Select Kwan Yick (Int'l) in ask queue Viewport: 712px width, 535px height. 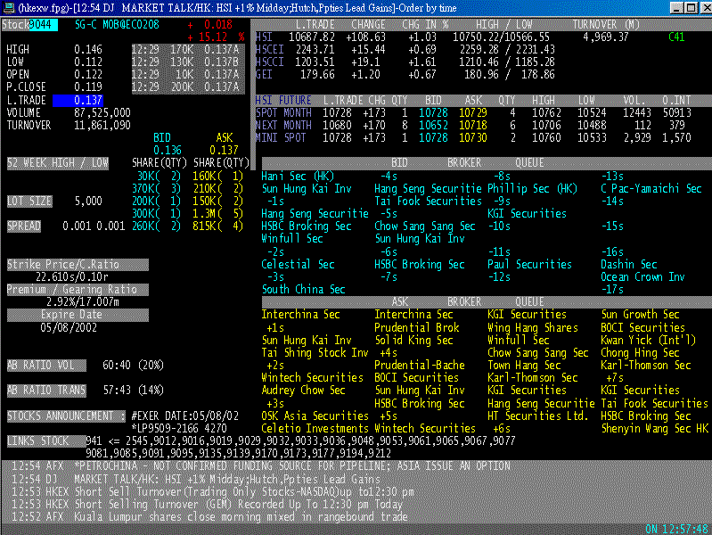pos(649,340)
